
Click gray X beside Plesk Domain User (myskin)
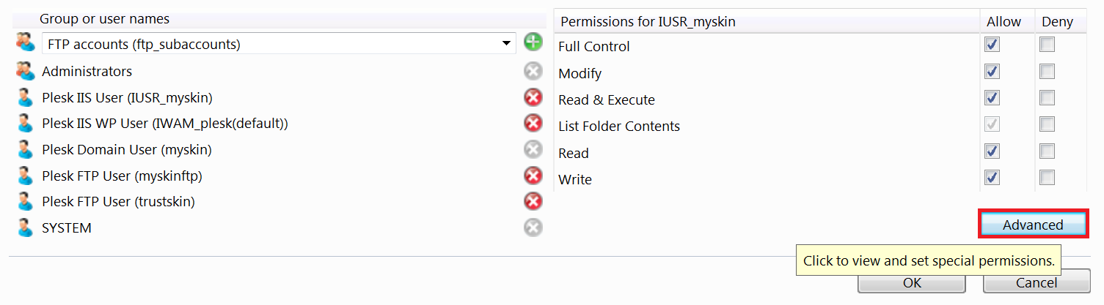(533, 149)
